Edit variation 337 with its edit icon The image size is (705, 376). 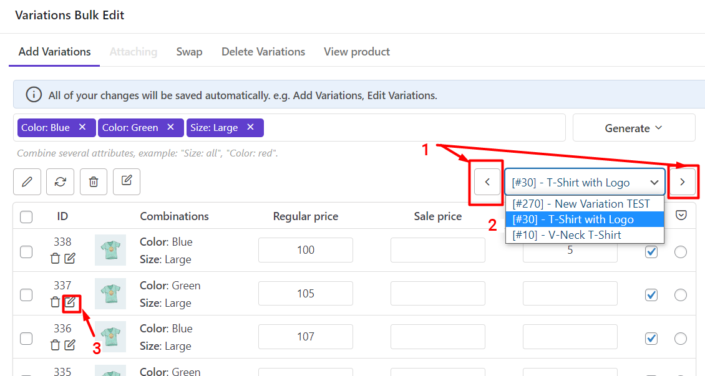pos(70,302)
